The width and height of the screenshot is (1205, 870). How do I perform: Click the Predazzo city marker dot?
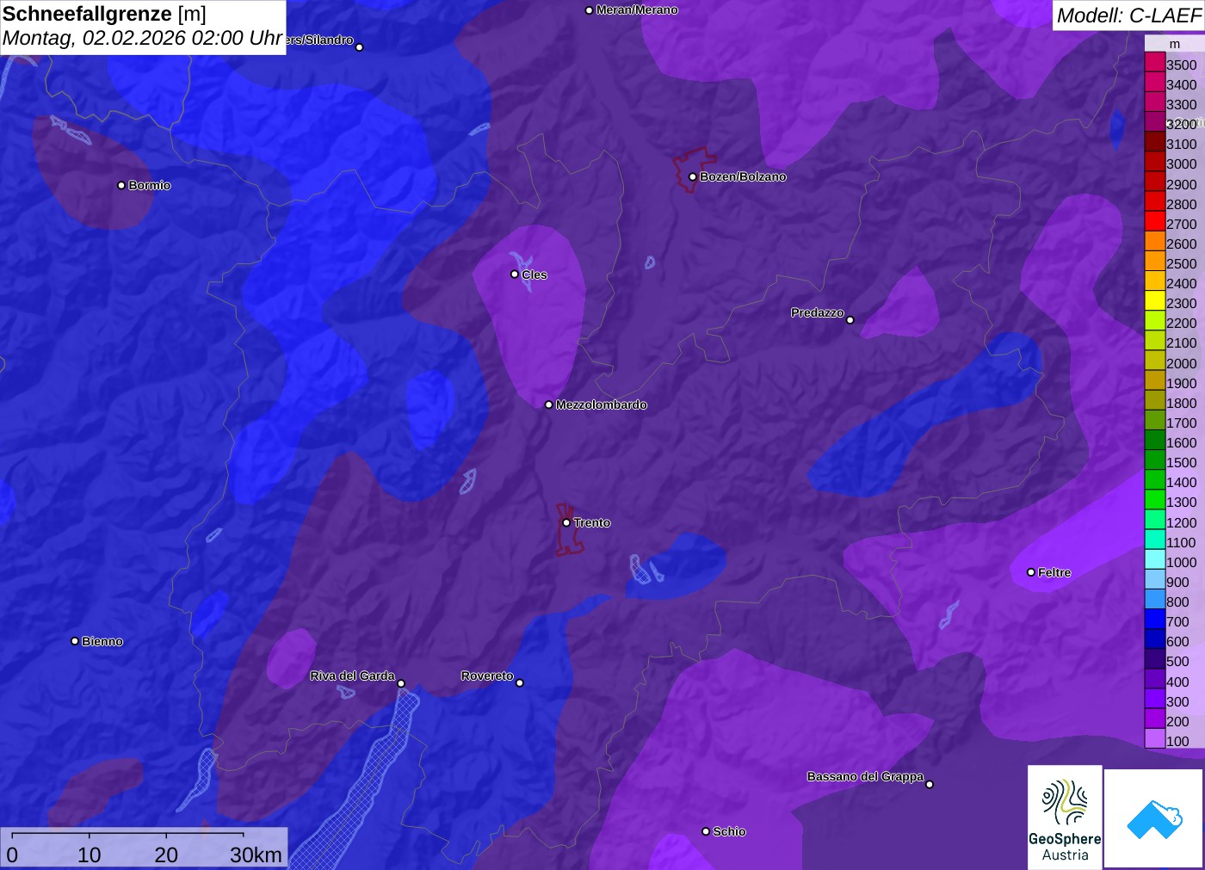pyautogui.click(x=850, y=320)
